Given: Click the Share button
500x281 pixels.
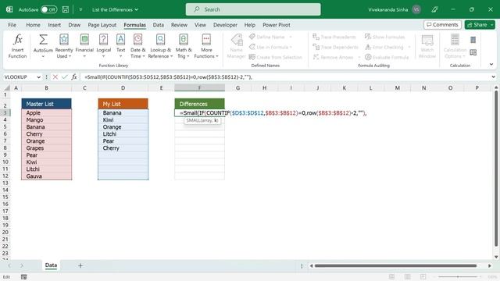Looking at the screenshot, I should point(477,25).
